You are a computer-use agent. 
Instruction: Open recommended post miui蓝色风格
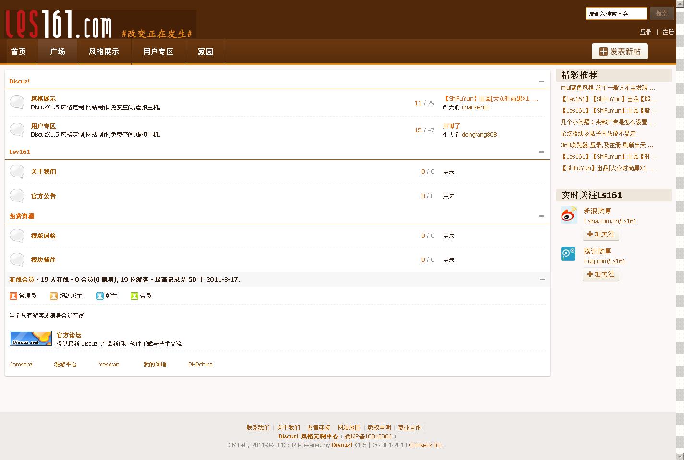coord(608,88)
